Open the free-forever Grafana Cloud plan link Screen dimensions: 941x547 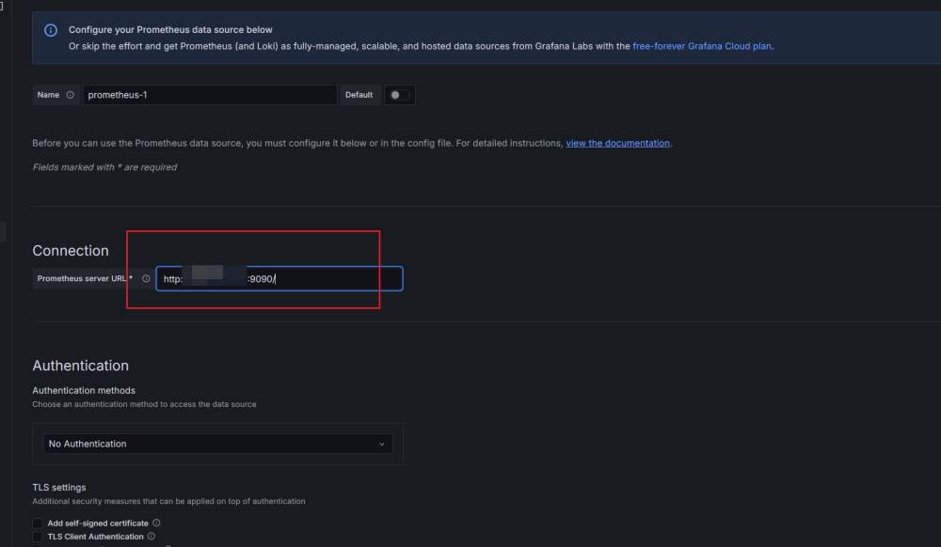(703, 45)
